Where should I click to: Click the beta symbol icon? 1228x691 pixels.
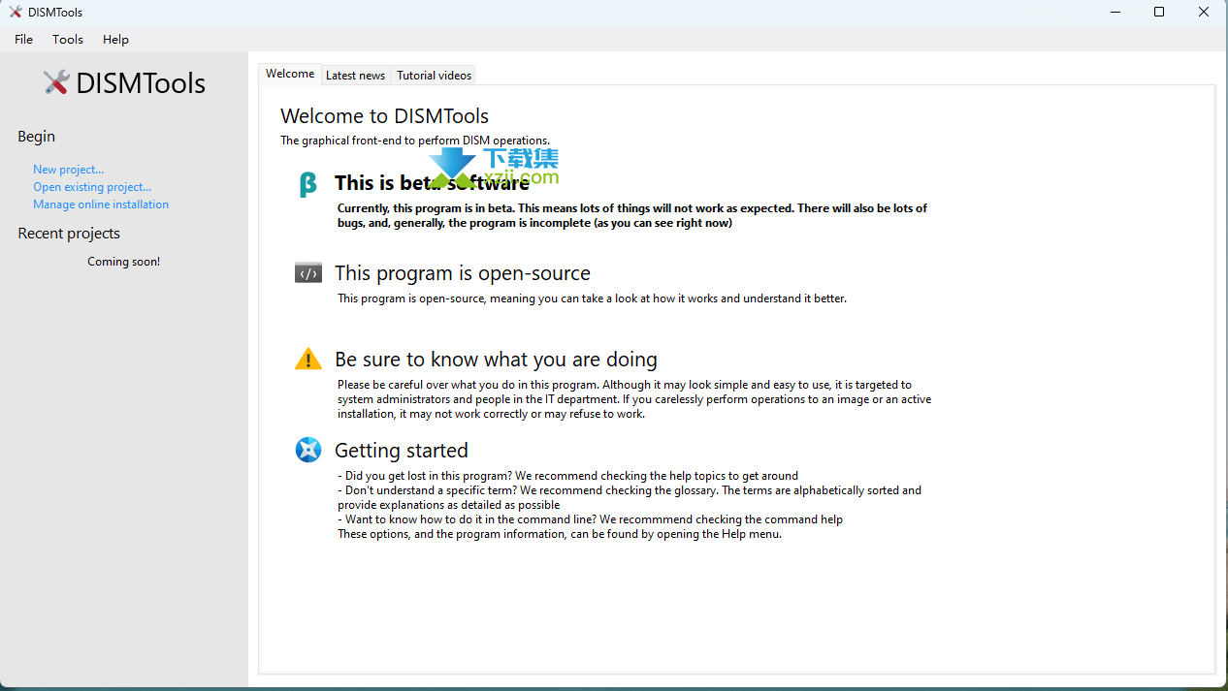[307, 184]
